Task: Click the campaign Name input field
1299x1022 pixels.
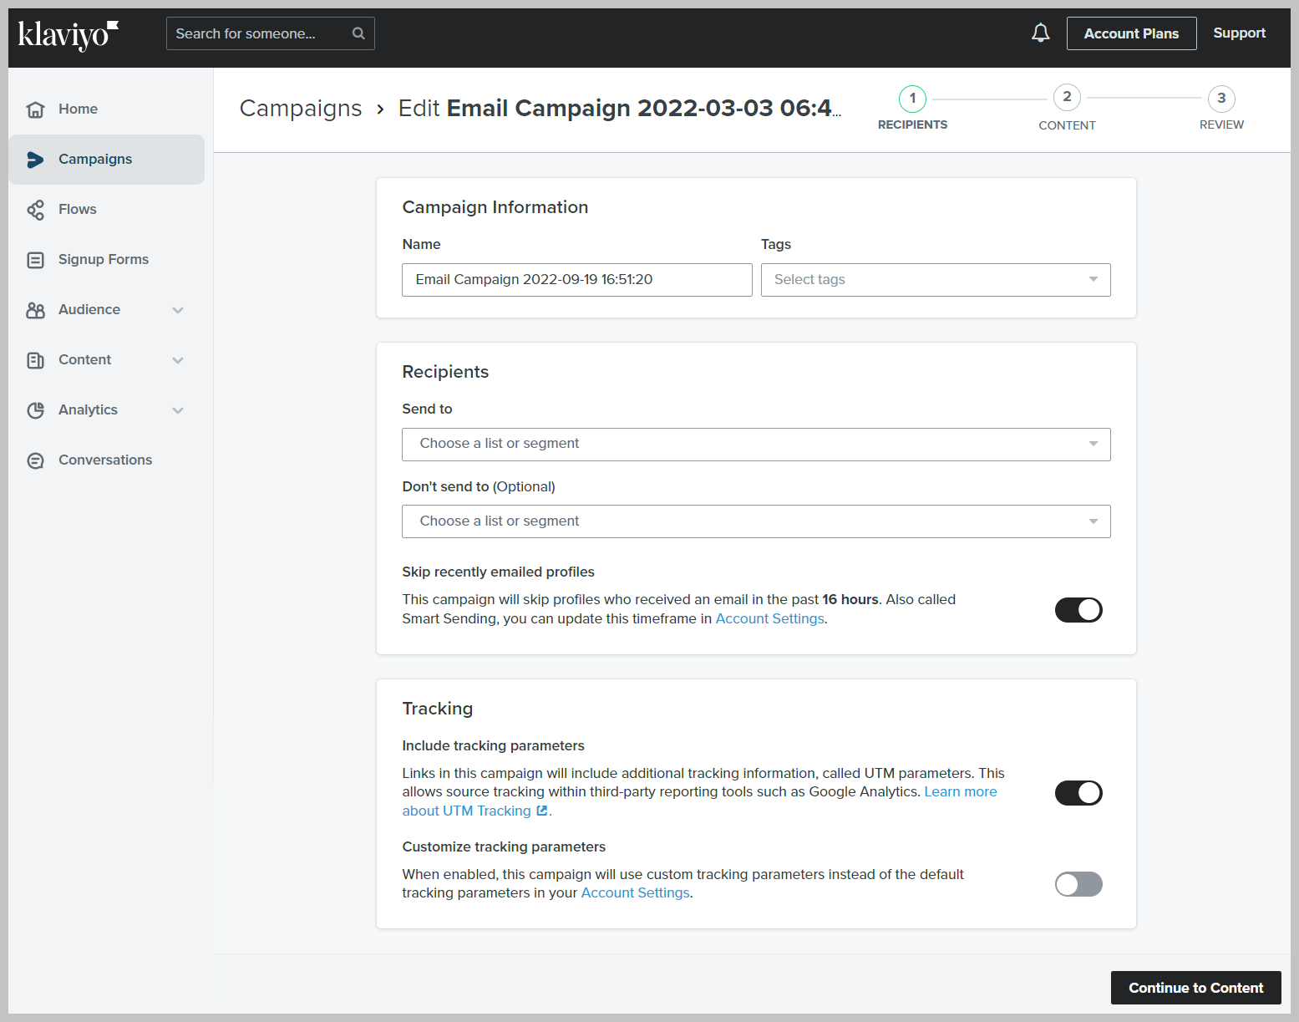Action: 577,280
